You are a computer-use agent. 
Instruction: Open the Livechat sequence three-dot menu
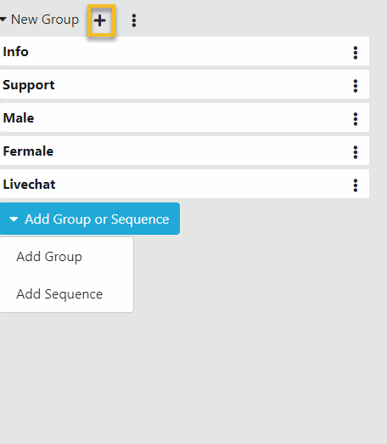pyautogui.click(x=356, y=185)
